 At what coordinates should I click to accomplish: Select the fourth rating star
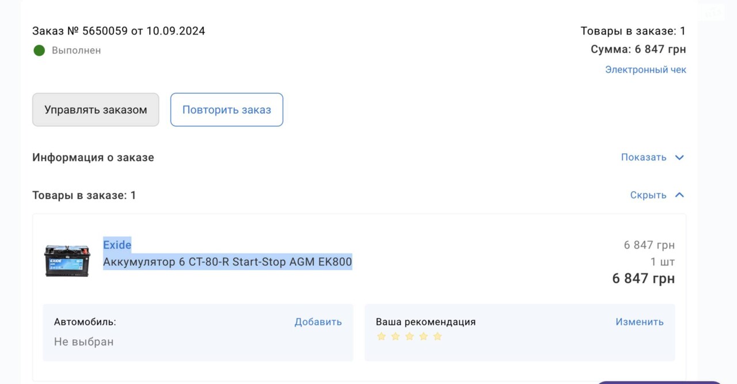pyautogui.click(x=423, y=336)
